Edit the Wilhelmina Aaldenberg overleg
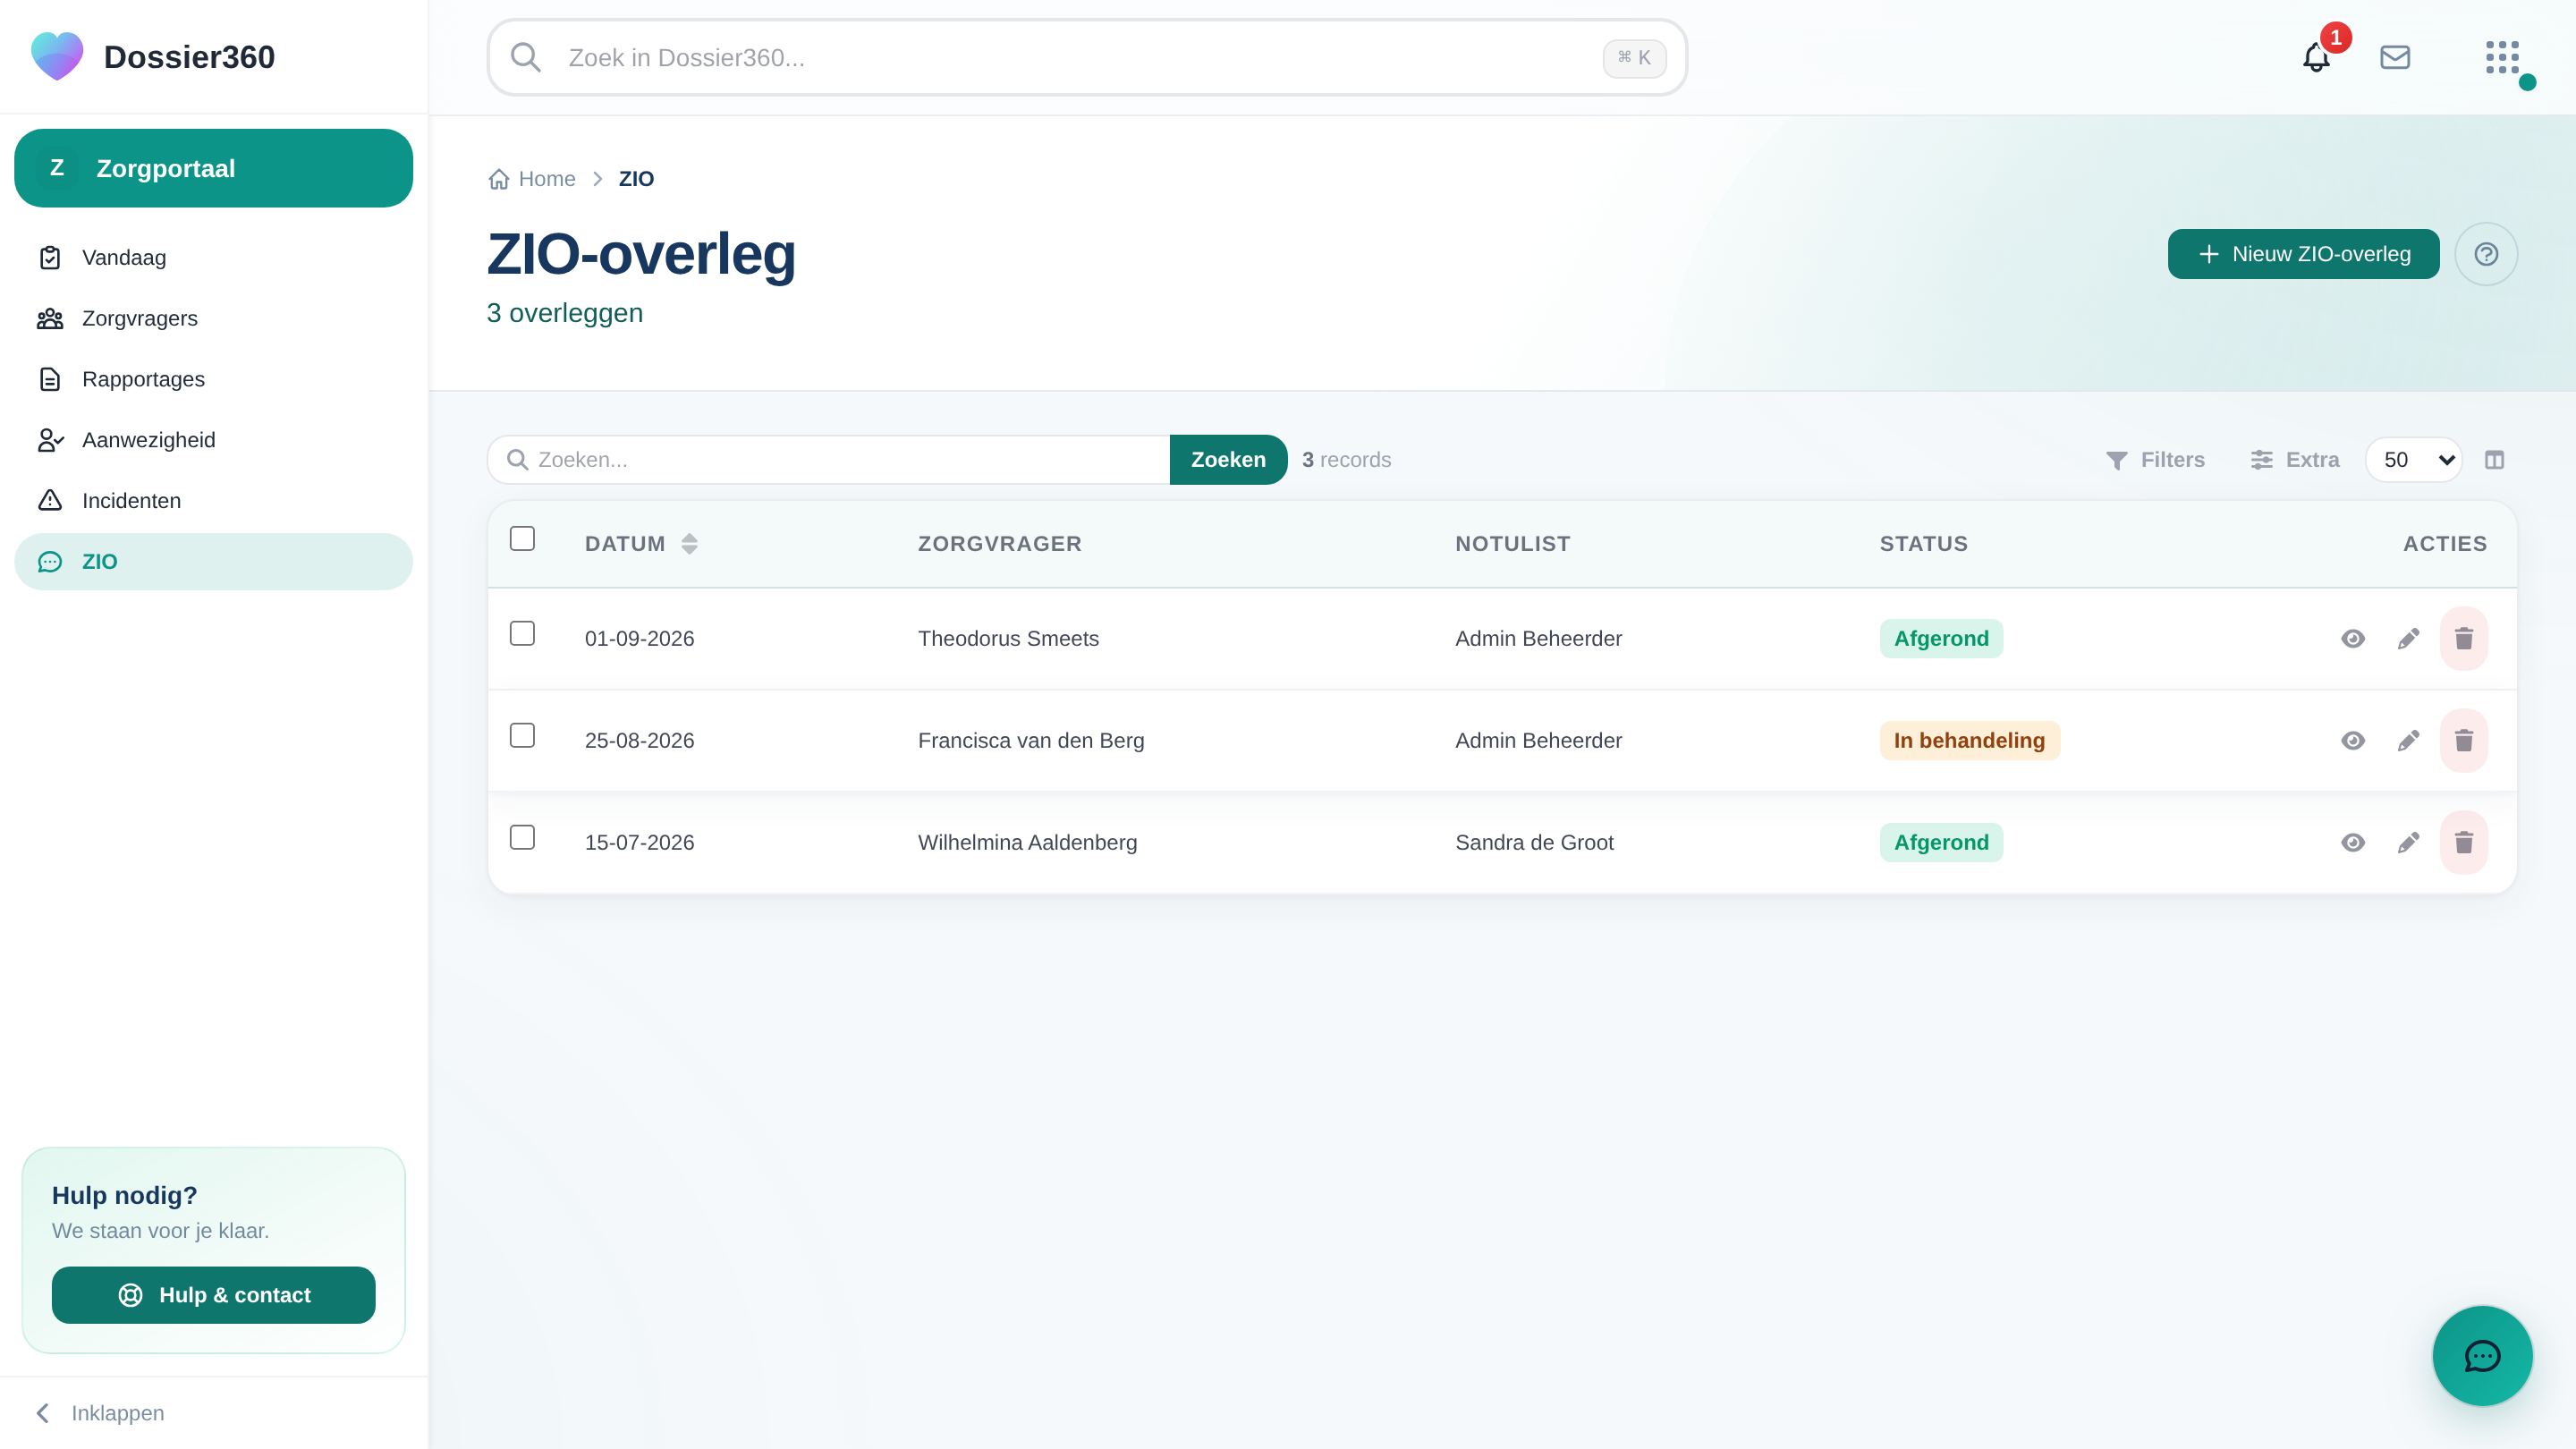Image resolution: width=2576 pixels, height=1449 pixels. [2409, 843]
